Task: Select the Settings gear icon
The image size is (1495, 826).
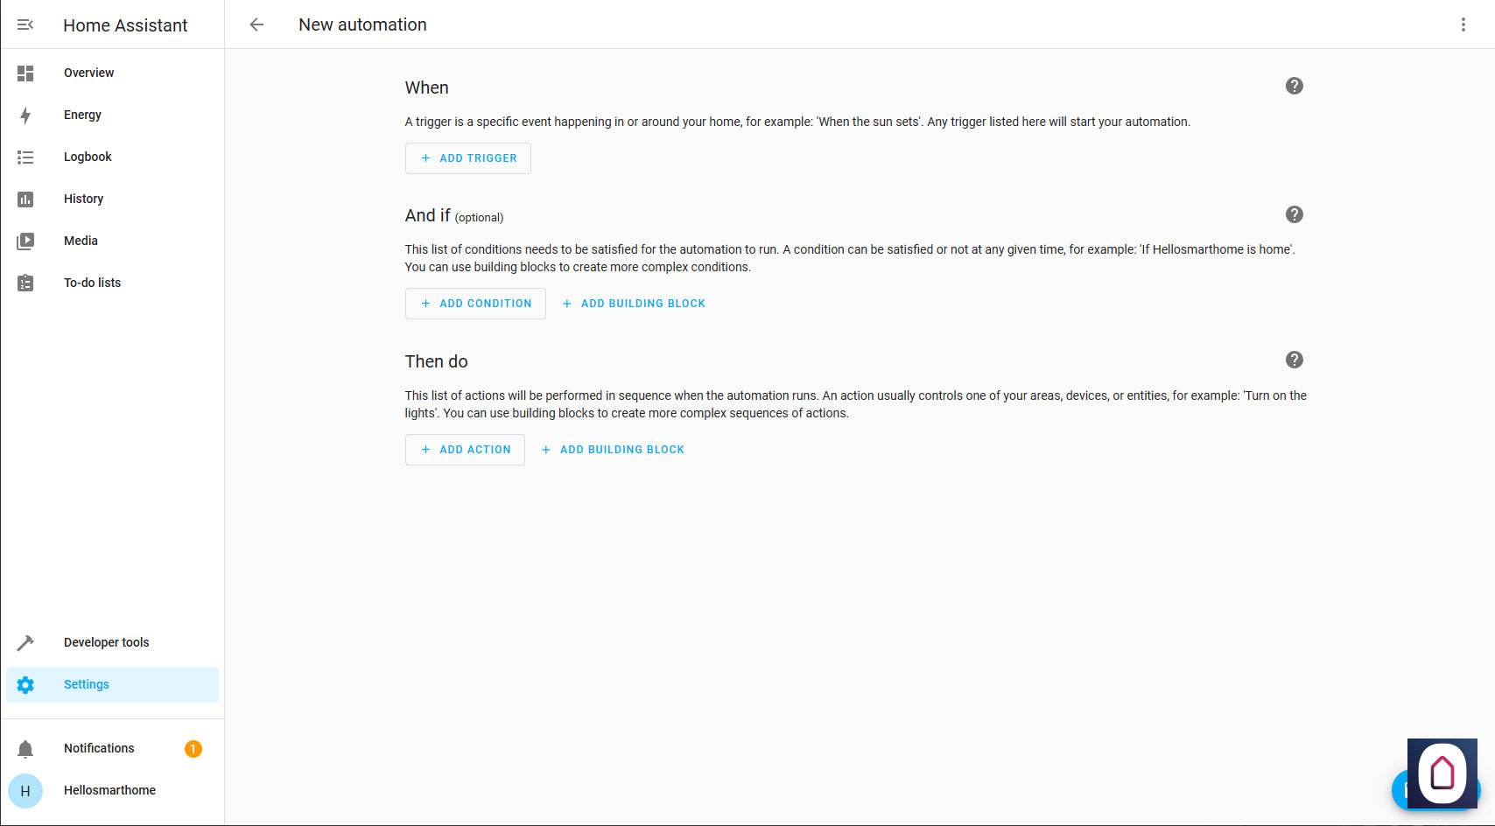Action: tap(25, 685)
